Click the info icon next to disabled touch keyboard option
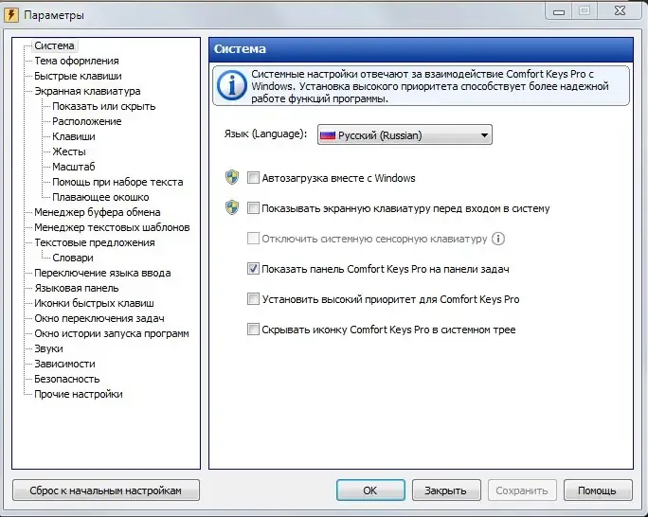This screenshot has height=517, width=648. coord(498,239)
